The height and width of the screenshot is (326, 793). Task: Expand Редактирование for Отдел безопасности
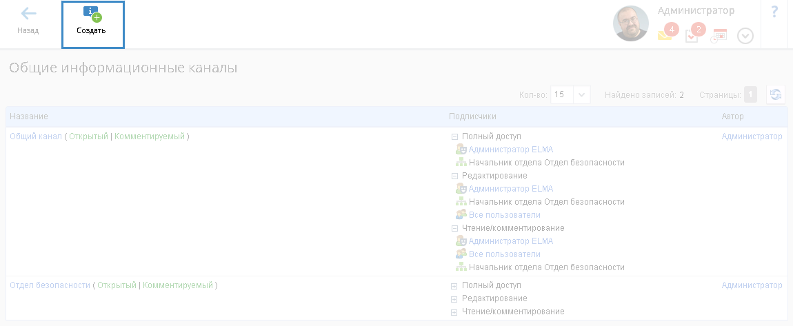[x=454, y=299]
